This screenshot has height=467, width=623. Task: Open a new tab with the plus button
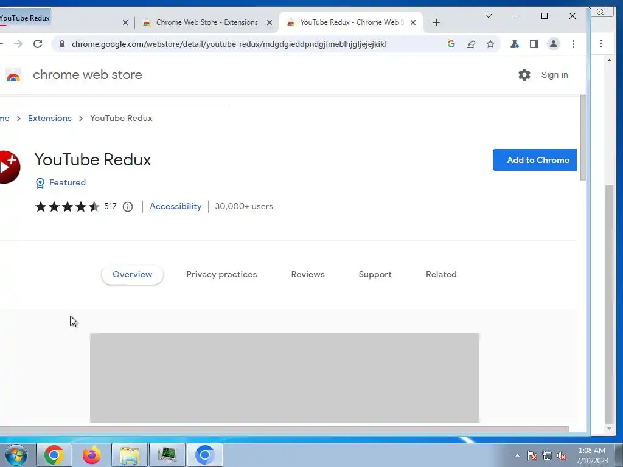click(436, 22)
